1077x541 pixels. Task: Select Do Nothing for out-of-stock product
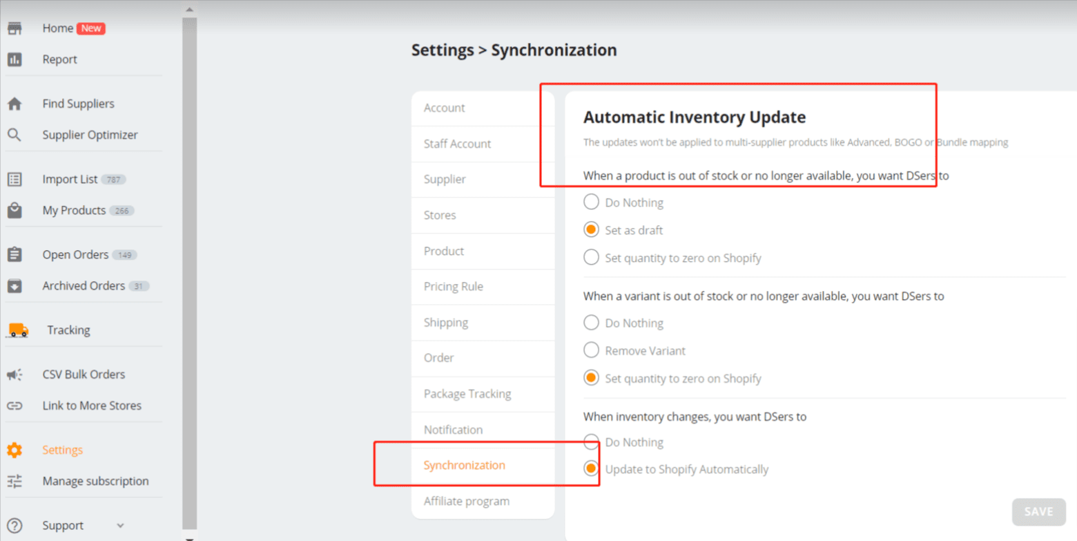tap(591, 202)
